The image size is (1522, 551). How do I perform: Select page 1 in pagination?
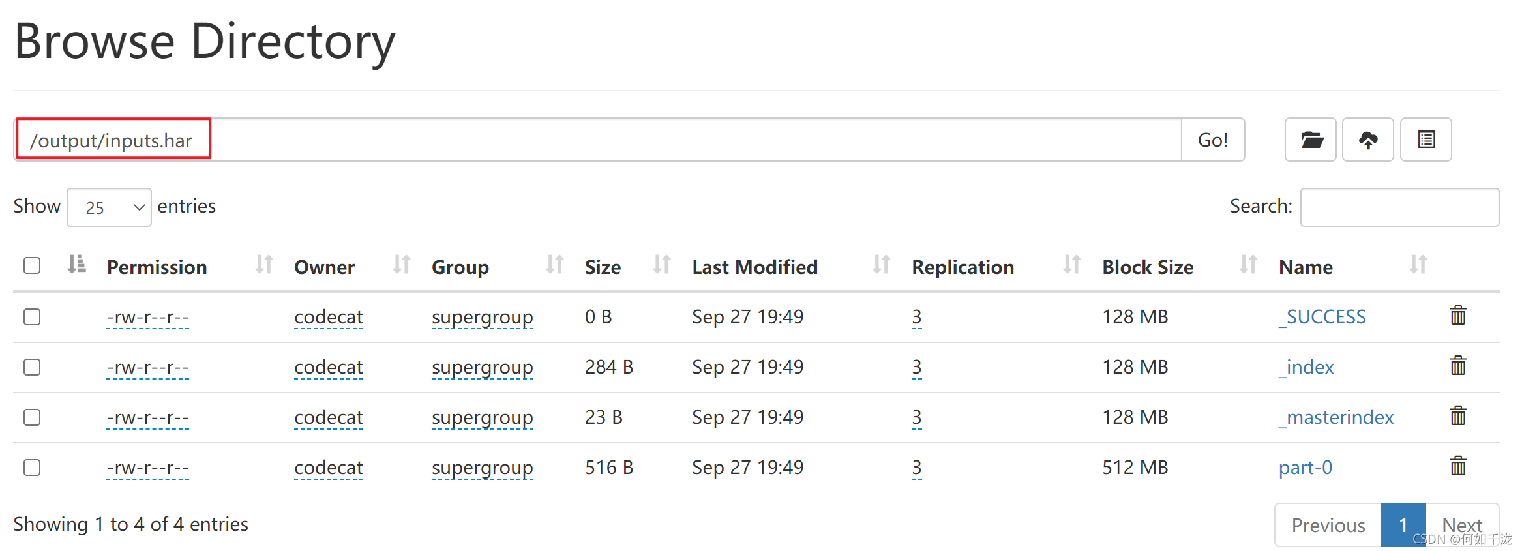point(1403,525)
